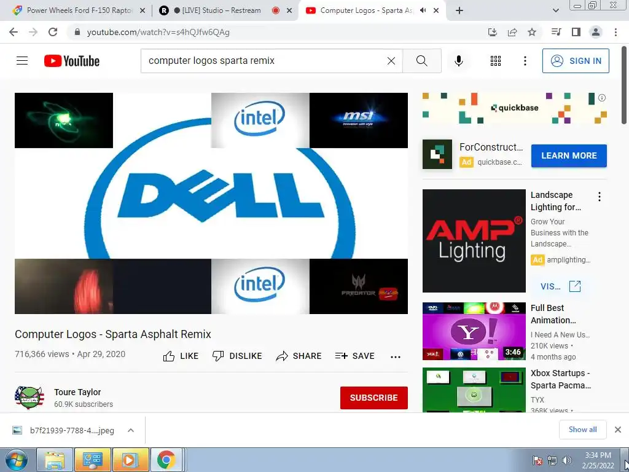Image resolution: width=629 pixels, height=472 pixels.
Task: Click the Xbox Startups video thumbnail
Action: (x=474, y=390)
